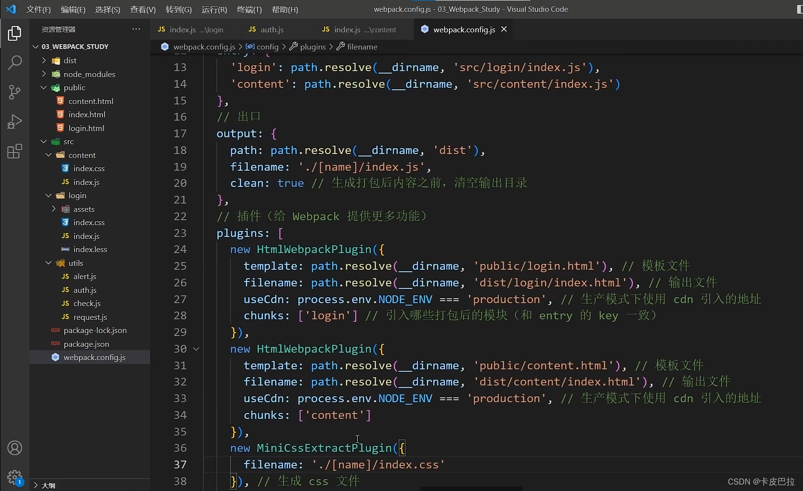Viewport: 803px width, 491px height.
Task: Expand the node_modules folder
Action: [x=44, y=74]
